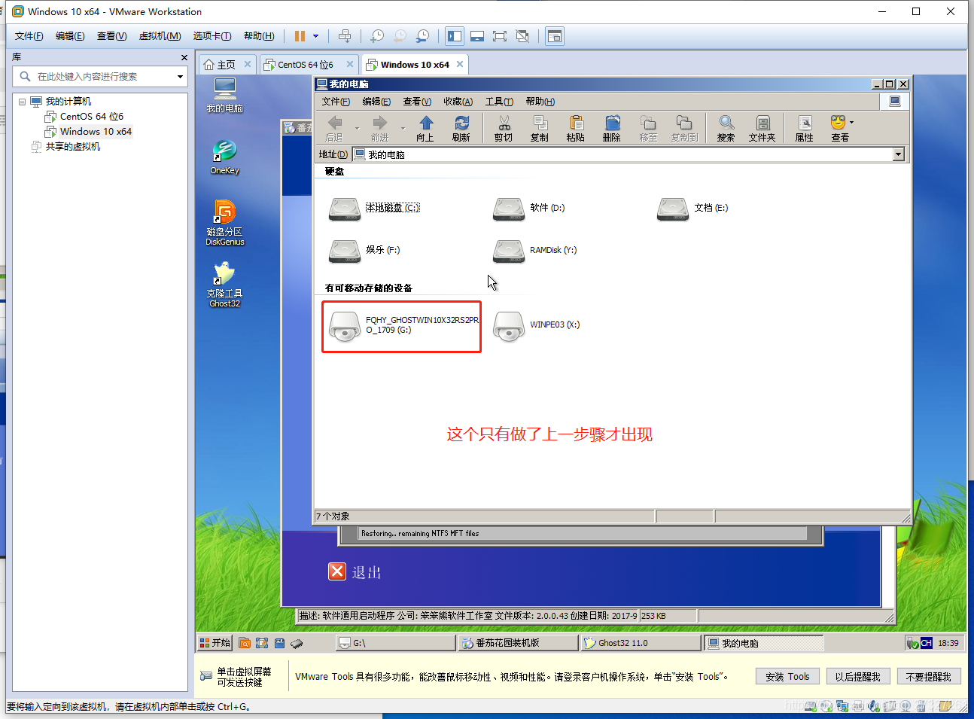Open the library search dropdown arrow
The height and width of the screenshot is (719, 974).
coord(180,76)
